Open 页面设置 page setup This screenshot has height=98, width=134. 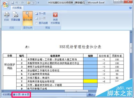(16, 17)
